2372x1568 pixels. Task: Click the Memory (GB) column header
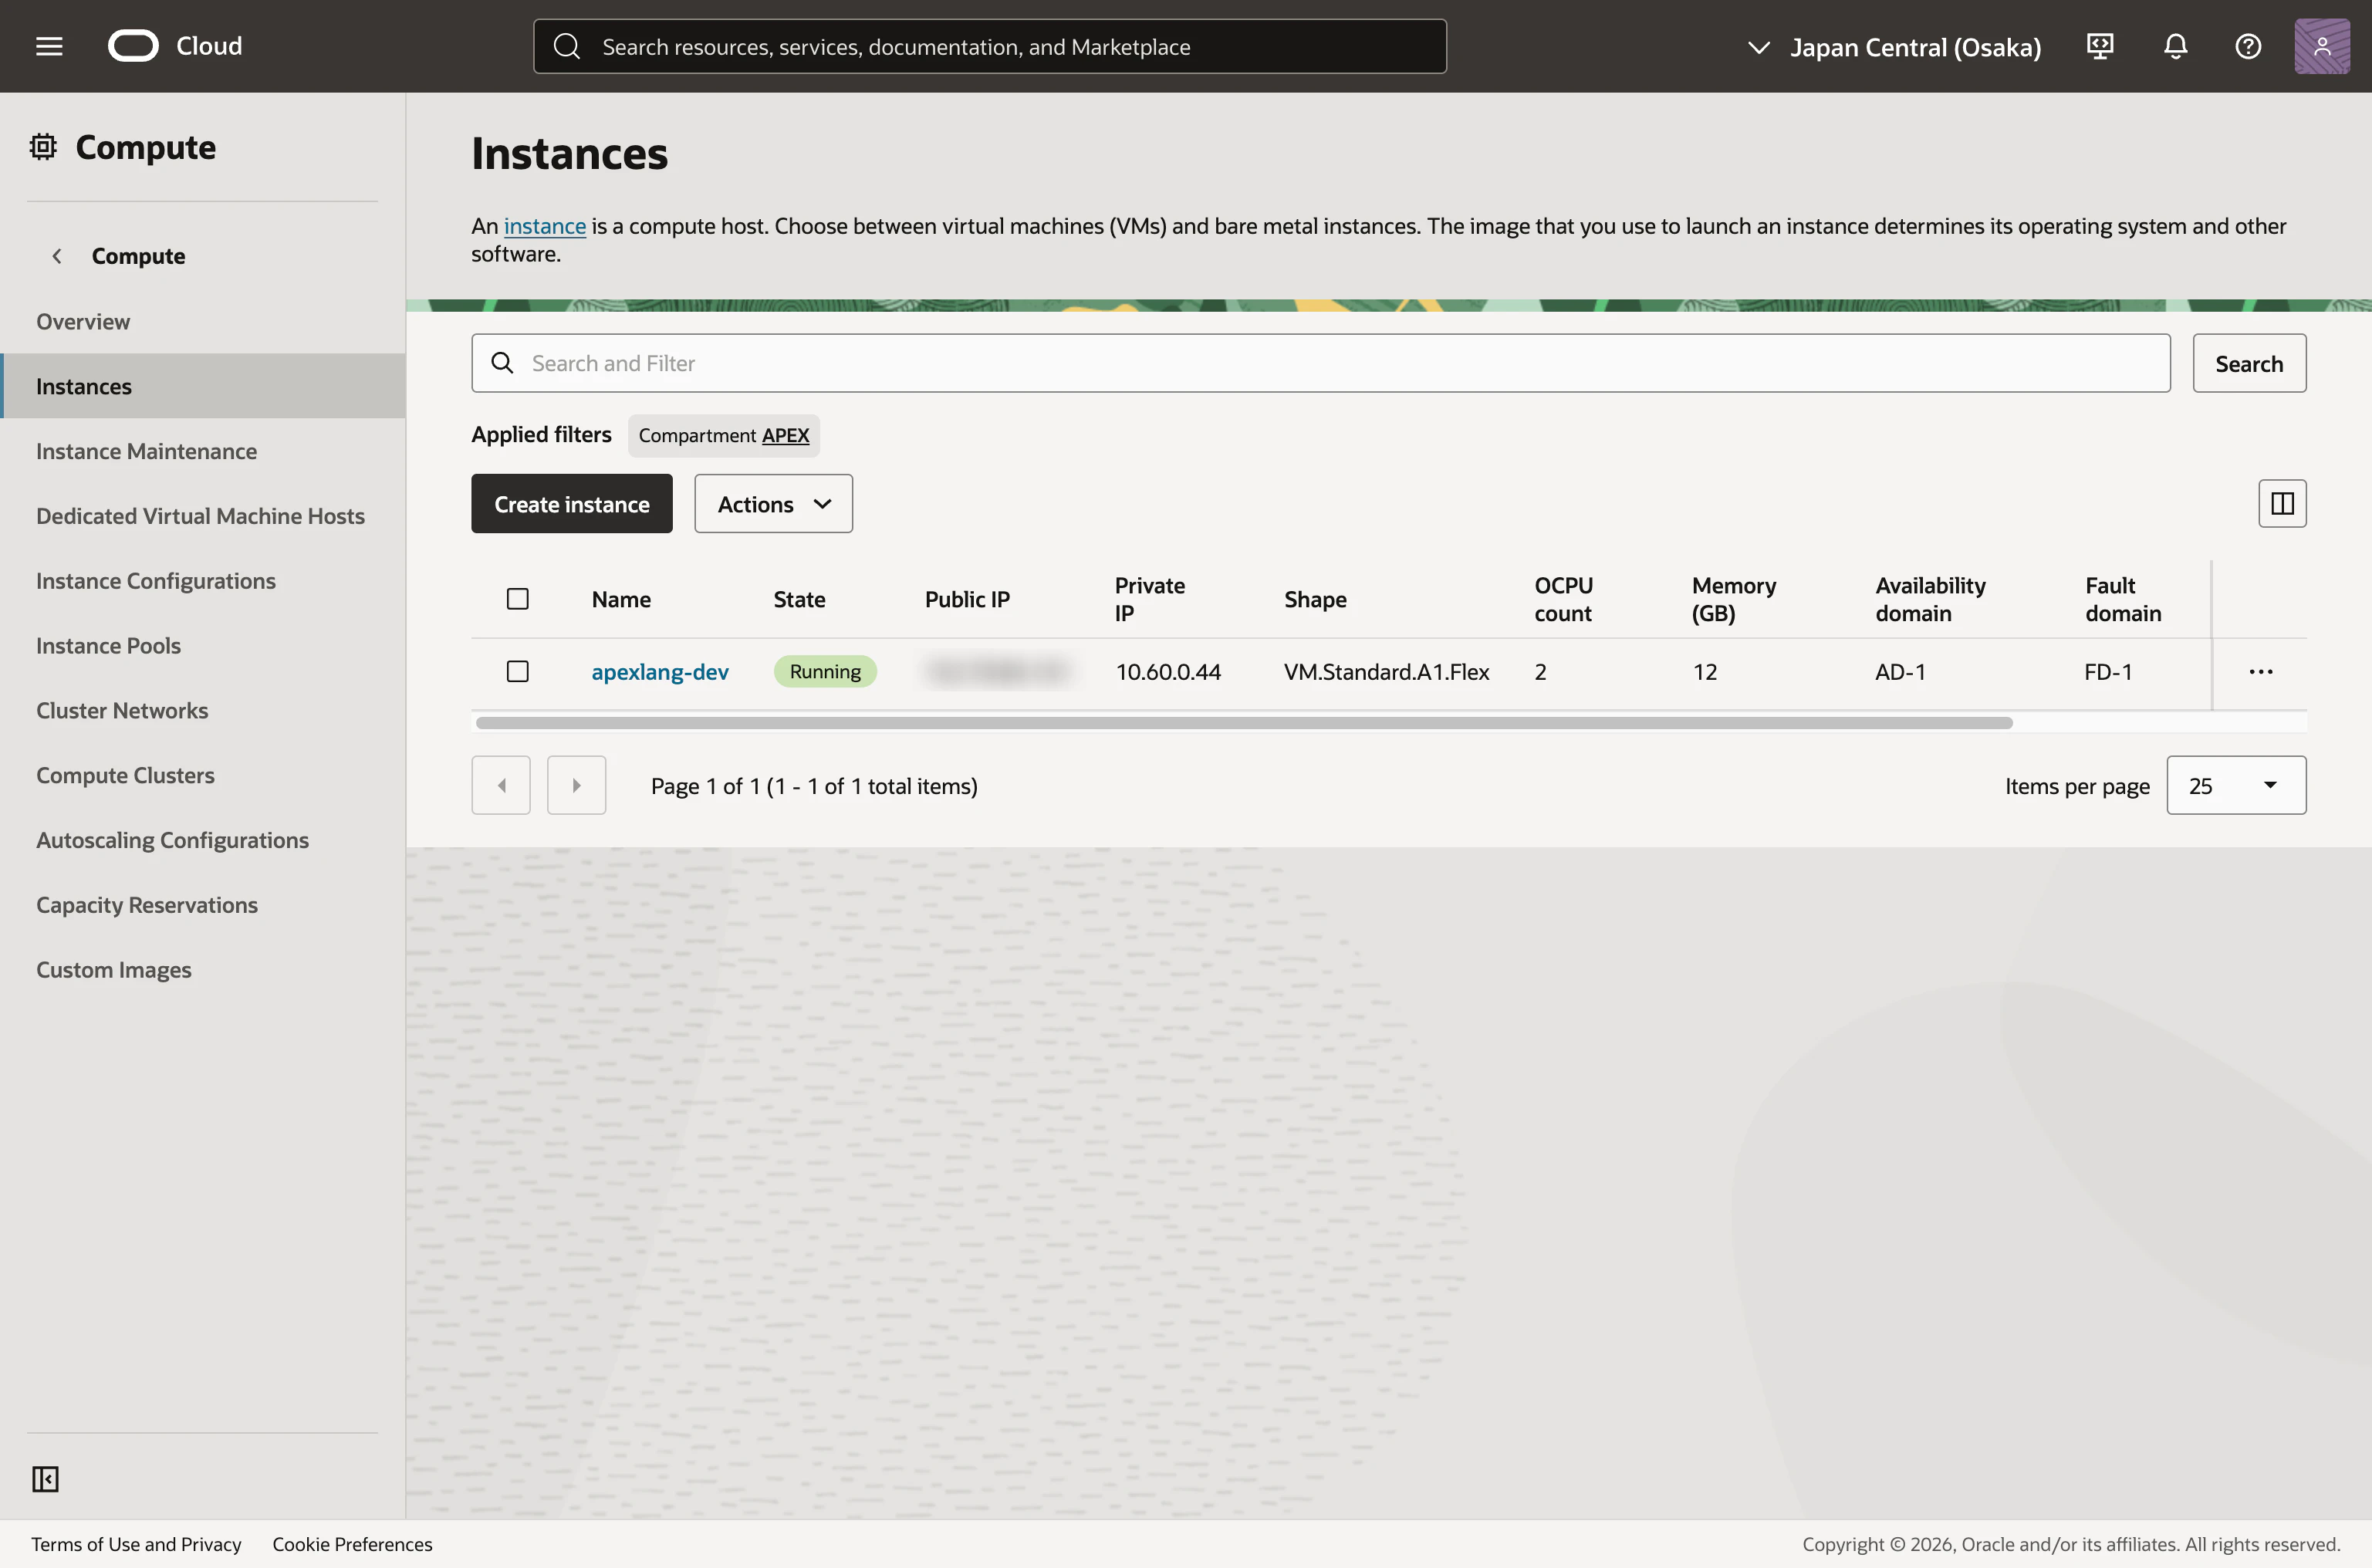coord(1734,599)
